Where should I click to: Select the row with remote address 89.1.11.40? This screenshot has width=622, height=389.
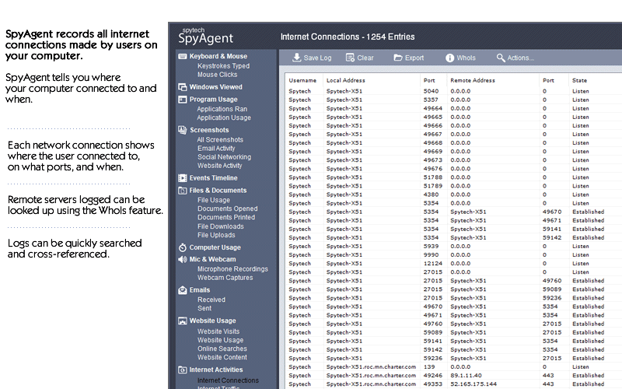pos(466,375)
